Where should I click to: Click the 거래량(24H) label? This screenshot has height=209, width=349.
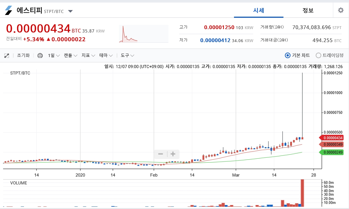point(272,27)
